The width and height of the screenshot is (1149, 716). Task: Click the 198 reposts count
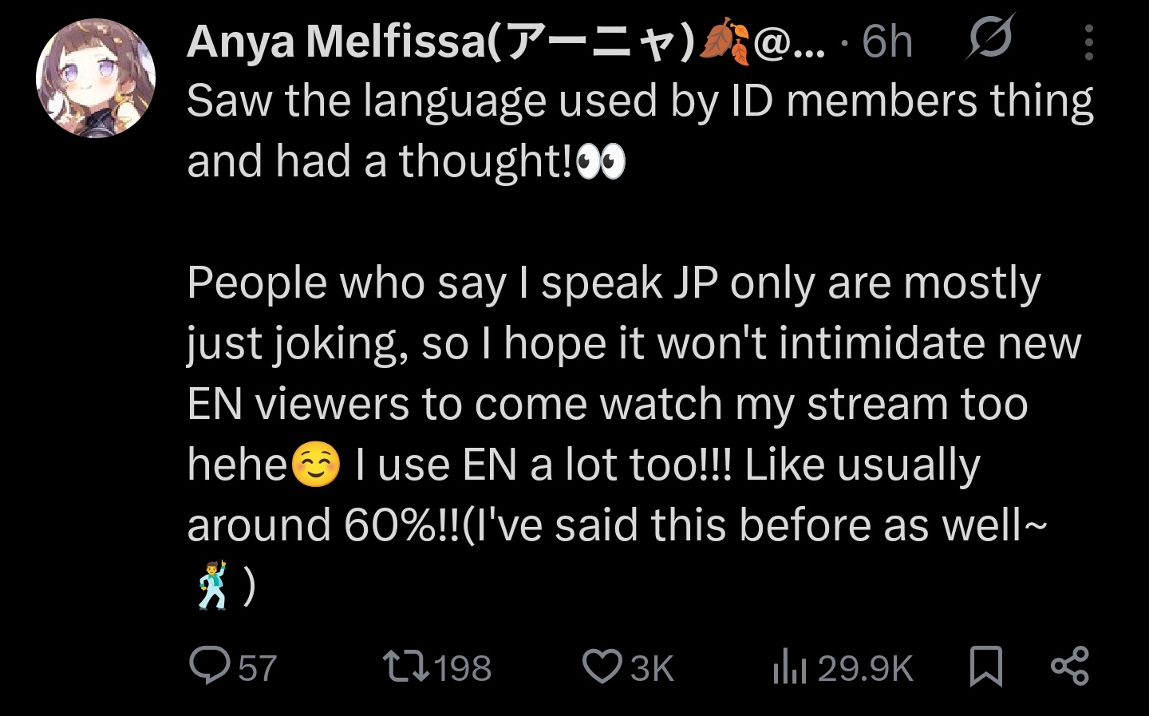click(x=463, y=668)
